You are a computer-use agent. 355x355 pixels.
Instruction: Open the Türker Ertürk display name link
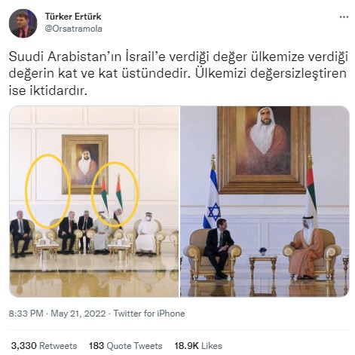pyautogui.click(x=73, y=17)
